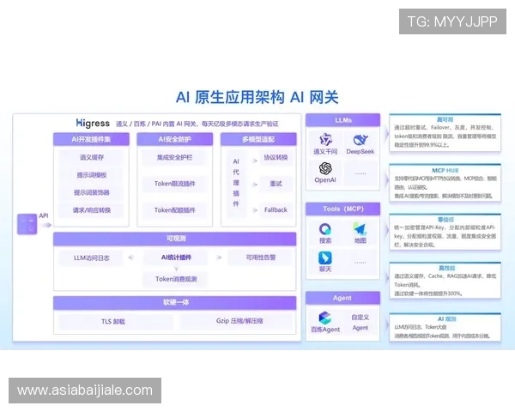
Task: Select the 请求/响应转换 box
Action: [x=91, y=210]
